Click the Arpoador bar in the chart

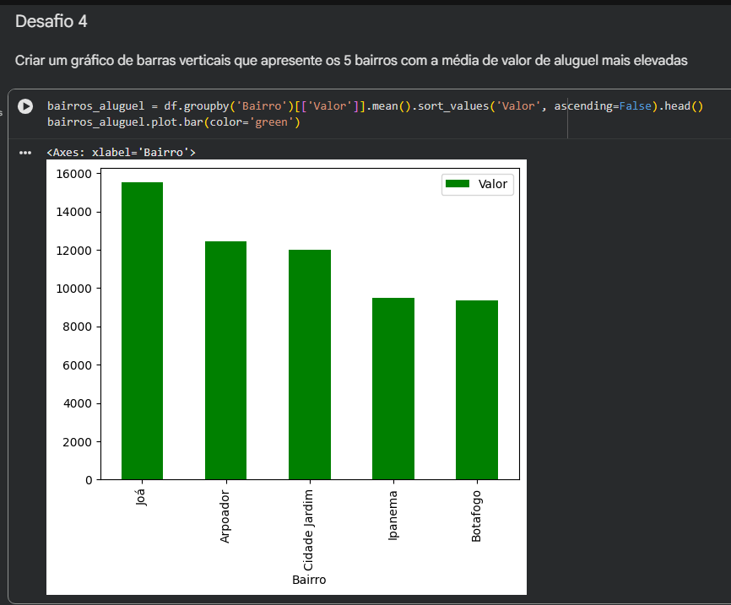point(225,360)
